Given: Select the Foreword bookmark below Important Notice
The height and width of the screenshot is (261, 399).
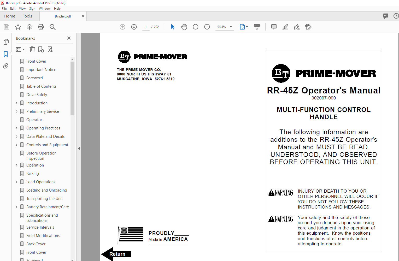Looking at the screenshot, I should (34, 78).
